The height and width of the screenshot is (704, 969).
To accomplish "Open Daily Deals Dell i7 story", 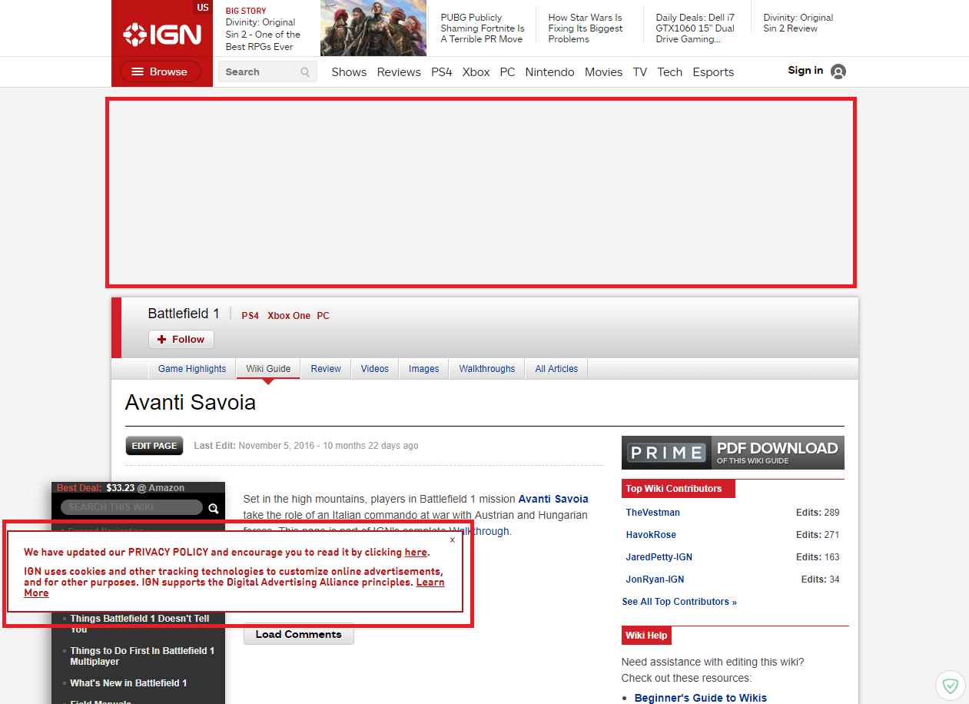I will (695, 28).
